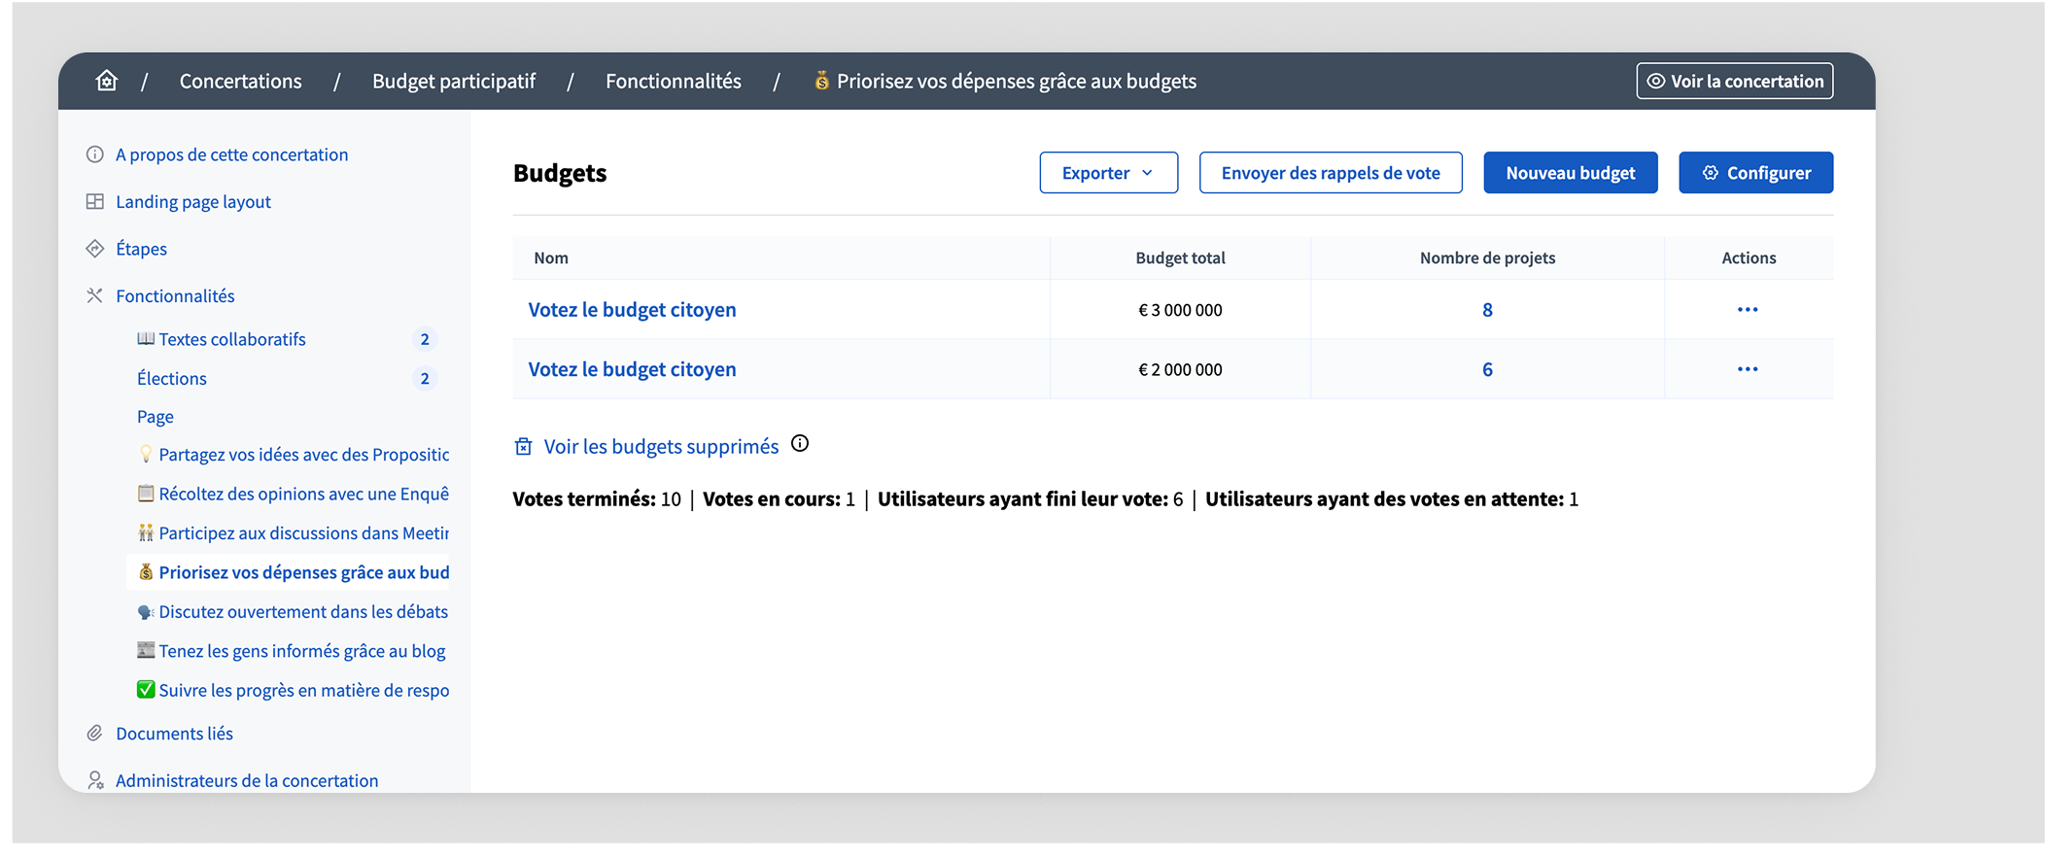Open the Exporter dropdown

point(1108,173)
